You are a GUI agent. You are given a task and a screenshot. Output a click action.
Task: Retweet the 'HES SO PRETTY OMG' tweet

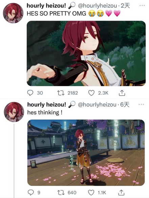tap(61, 93)
